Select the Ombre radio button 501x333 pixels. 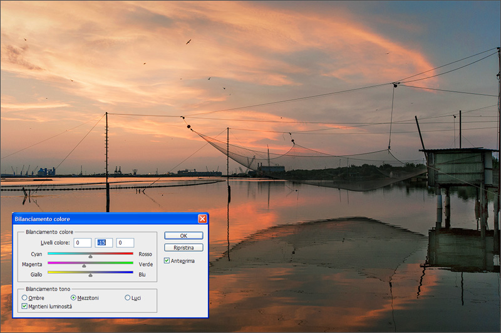tap(24, 298)
